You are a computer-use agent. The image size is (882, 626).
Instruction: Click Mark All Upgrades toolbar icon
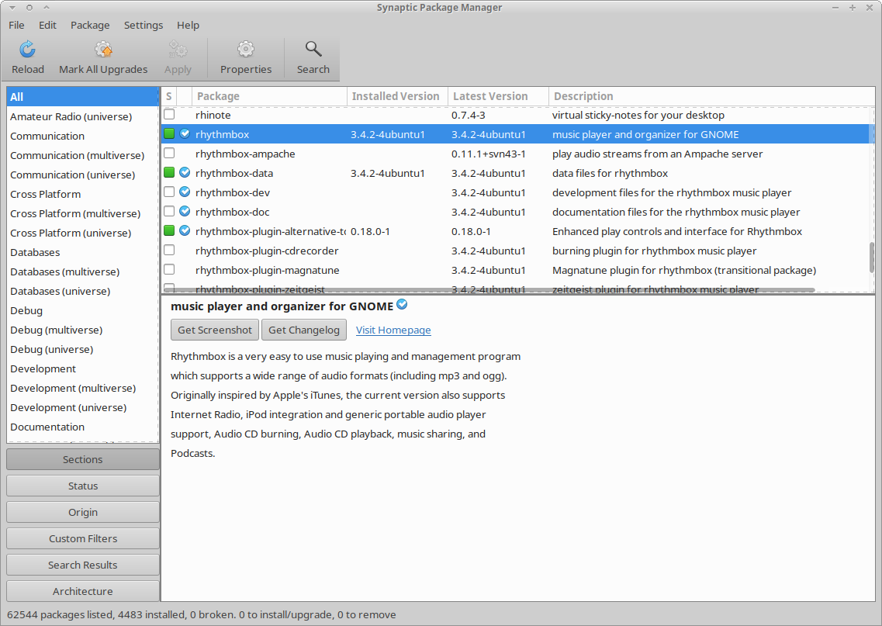pyautogui.click(x=103, y=50)
